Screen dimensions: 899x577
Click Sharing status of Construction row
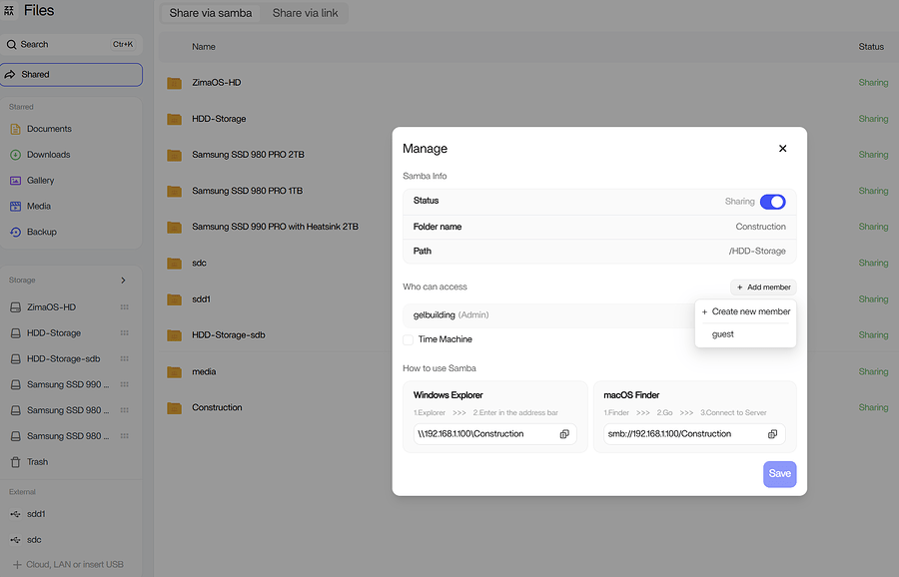click(873, 407)
